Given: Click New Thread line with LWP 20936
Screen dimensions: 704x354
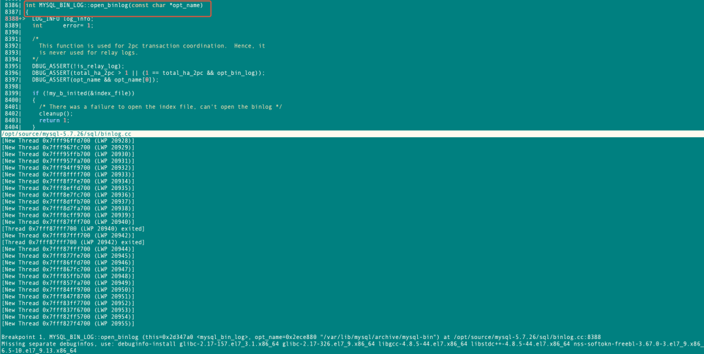Looking at the screenshot, I should (x=68, y=195).
